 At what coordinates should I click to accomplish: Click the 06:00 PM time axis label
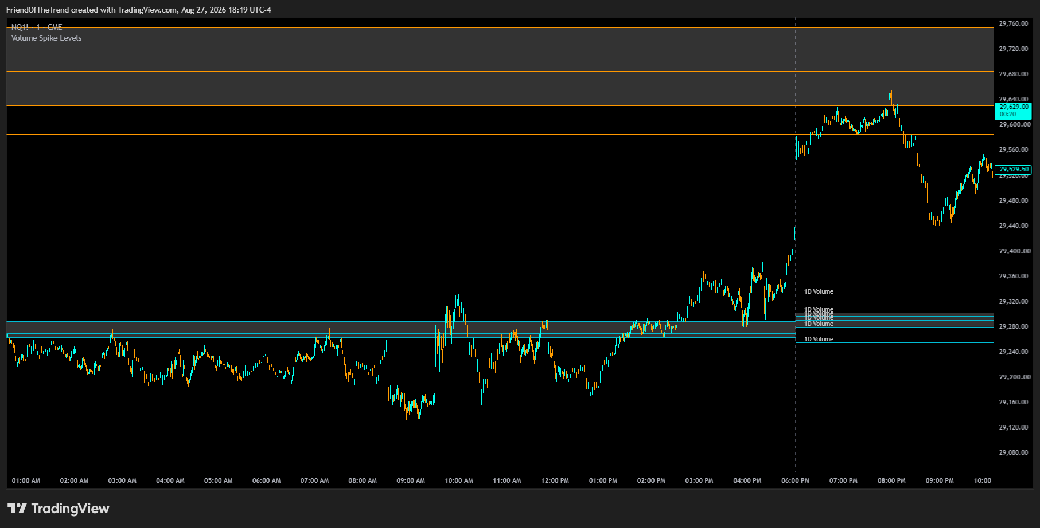tap(796, 480)
